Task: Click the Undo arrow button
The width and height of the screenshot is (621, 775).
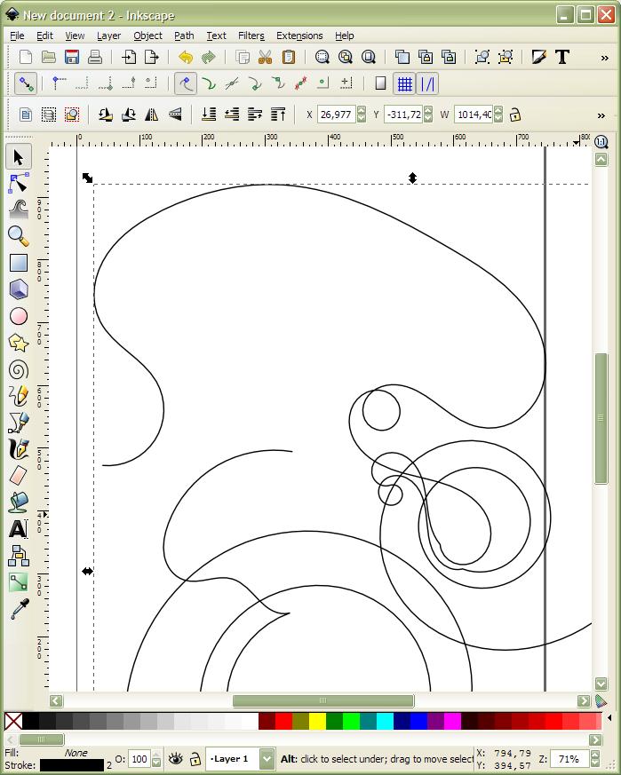Action: click(185, 57)
